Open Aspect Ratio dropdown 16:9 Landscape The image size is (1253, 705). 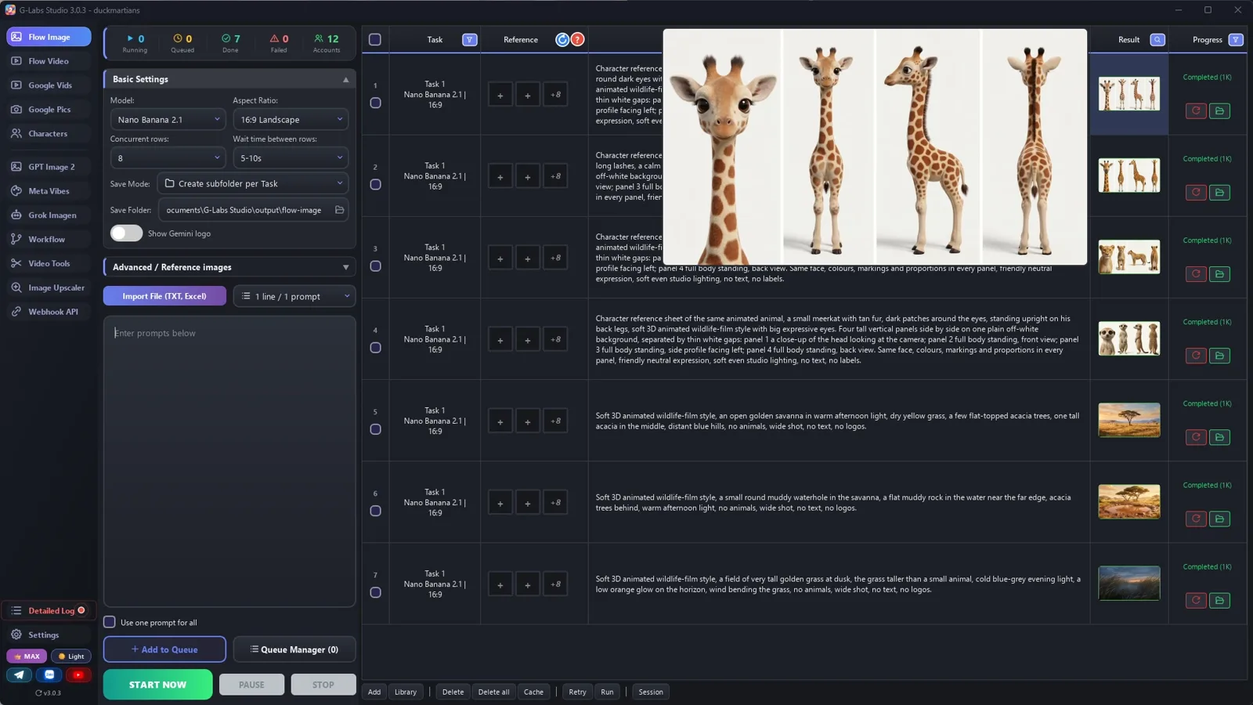(291, 119)
